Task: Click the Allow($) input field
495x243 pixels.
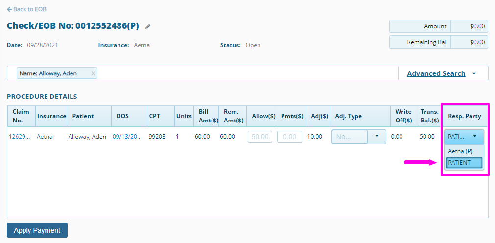Action: click(x=260, y=137)
